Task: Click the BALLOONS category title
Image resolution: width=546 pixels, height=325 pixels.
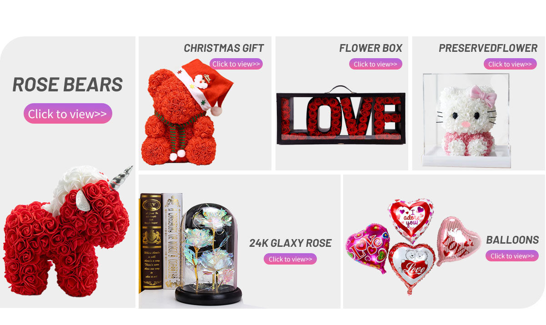Action: (512, 240)
